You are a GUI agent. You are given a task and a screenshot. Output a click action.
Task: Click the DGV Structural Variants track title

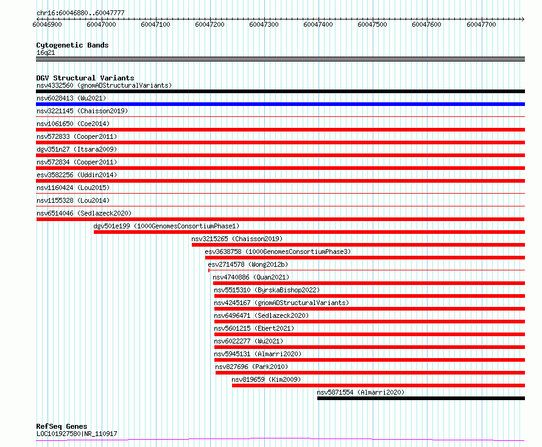[85, 78]
